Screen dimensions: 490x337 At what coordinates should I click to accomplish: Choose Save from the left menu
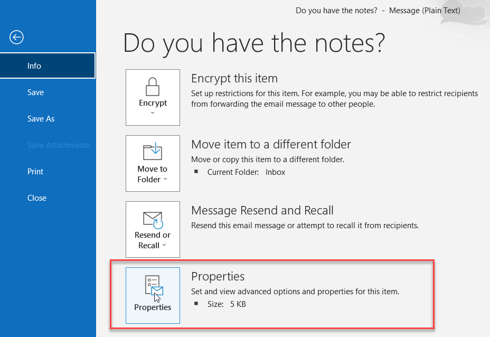[x=35, y=92]
